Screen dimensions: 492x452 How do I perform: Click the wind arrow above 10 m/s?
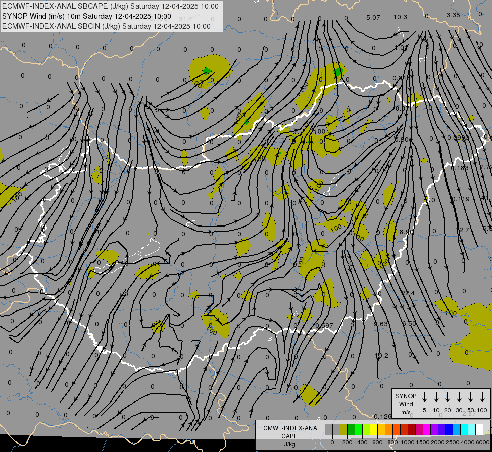pyautogui.click(x=436, y=397)
